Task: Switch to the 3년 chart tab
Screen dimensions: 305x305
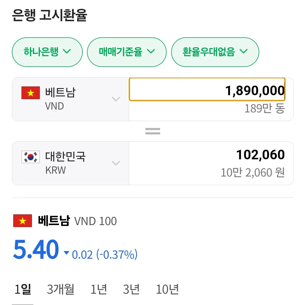Action: [131, 289]
